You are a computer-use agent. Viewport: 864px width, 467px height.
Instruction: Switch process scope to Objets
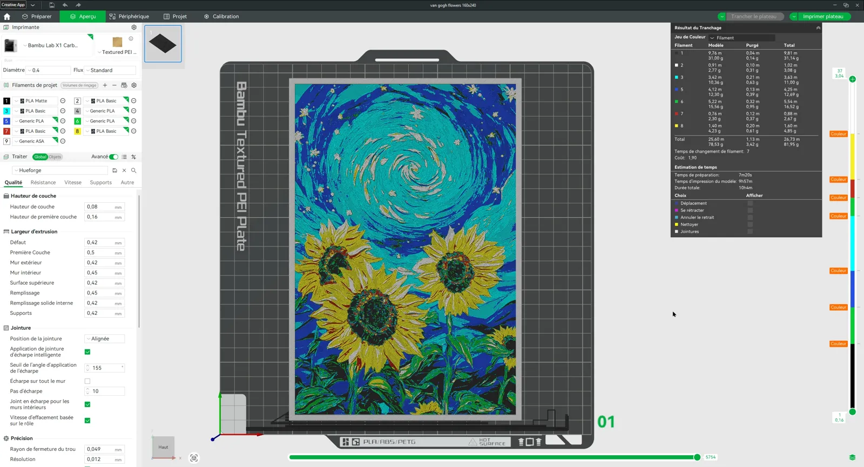[x=55, y=157]
